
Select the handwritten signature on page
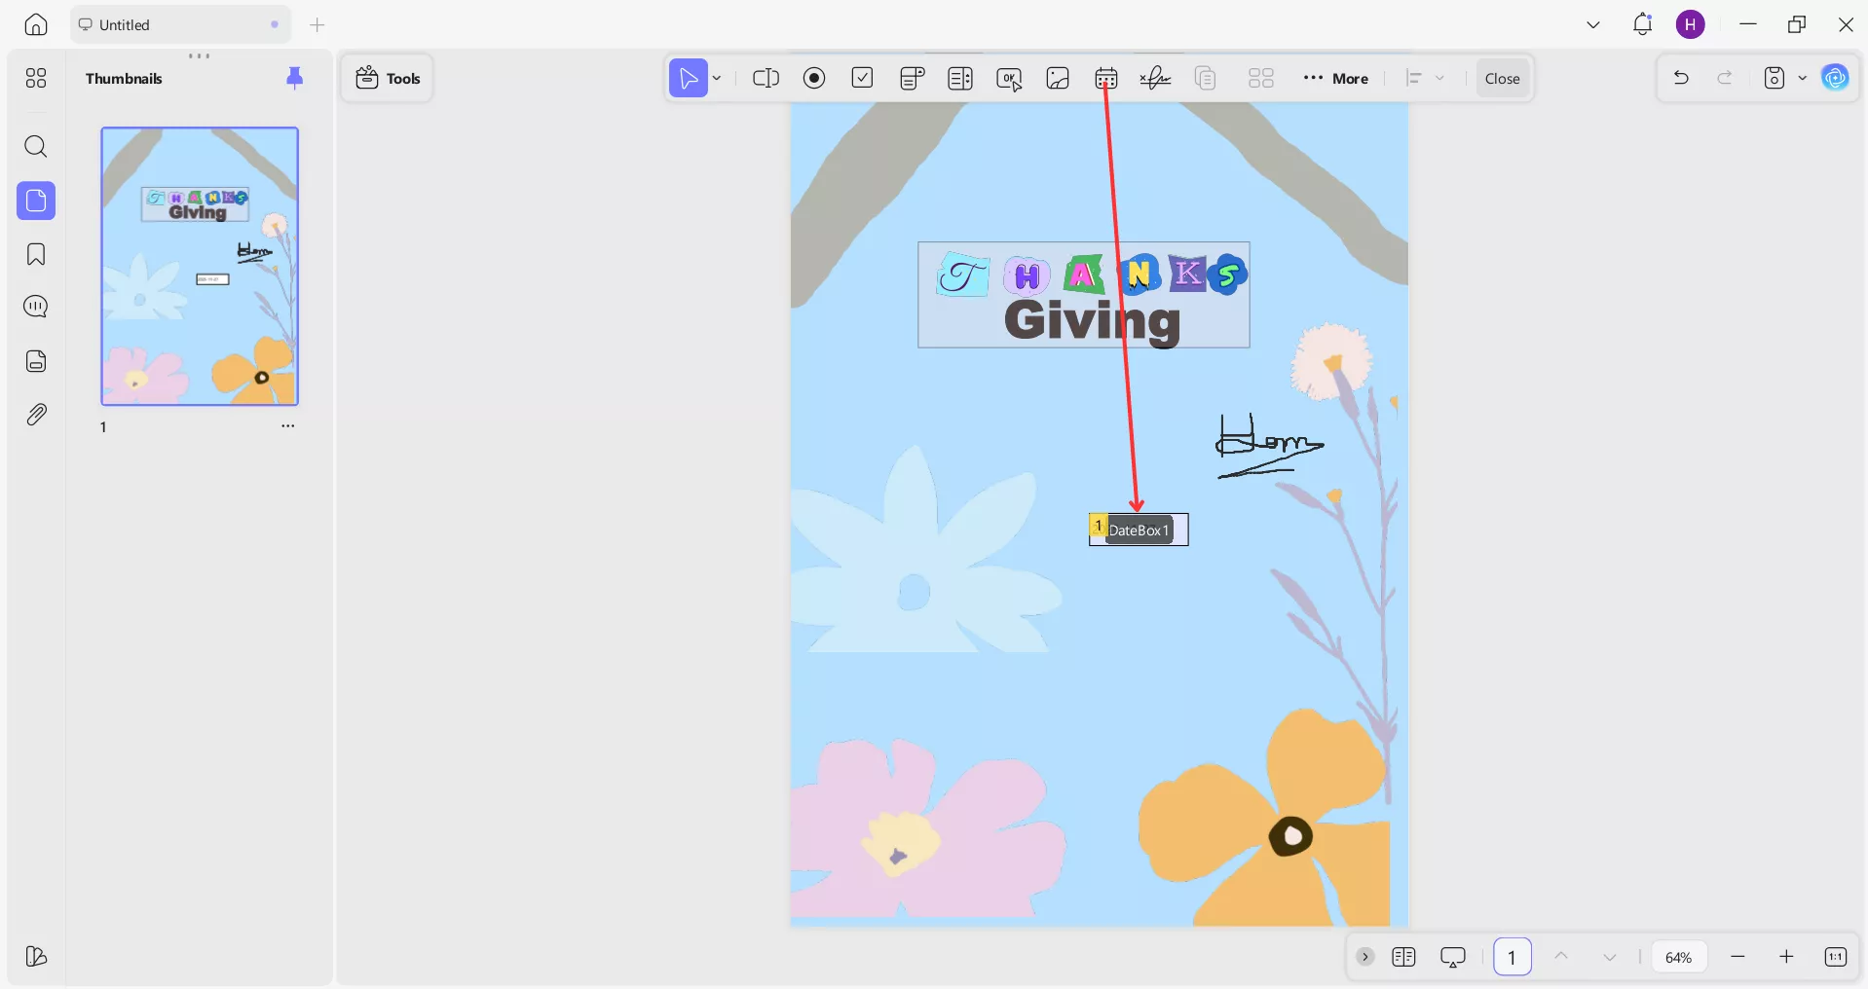coord(1270,446)
